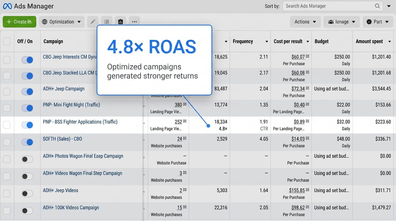This screenshot has width=396, height=221.
Task: Tick checkbox for ADH+ Photos Wagon row
Action: 7,159
